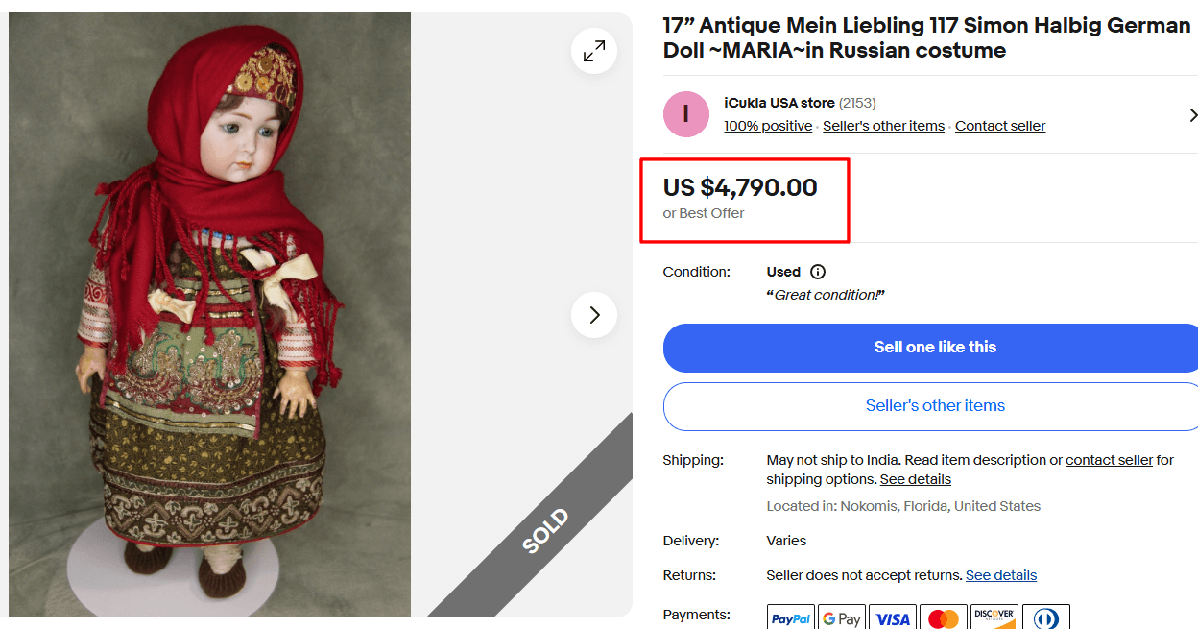The height and width of the screenshot is (629, 1198).
Task: Open the 100% positive feedback link
Action: (768, 125)
